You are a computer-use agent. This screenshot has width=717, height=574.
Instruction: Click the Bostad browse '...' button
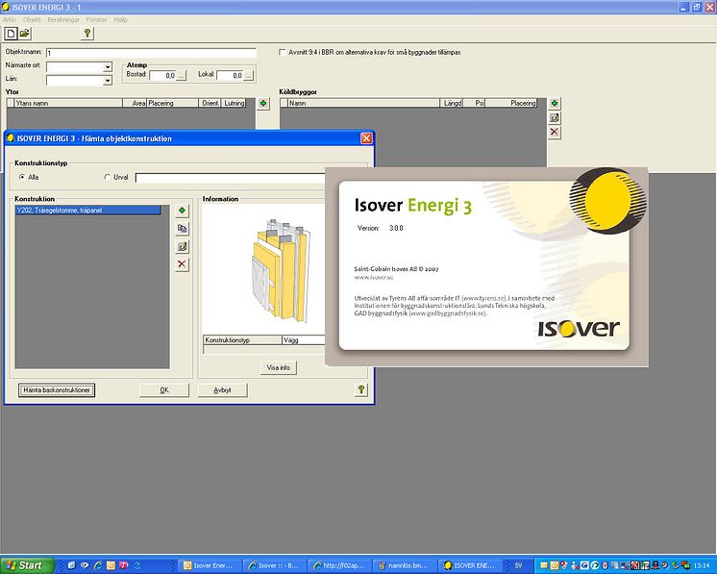pyautogui.click(x=182, y=75)
